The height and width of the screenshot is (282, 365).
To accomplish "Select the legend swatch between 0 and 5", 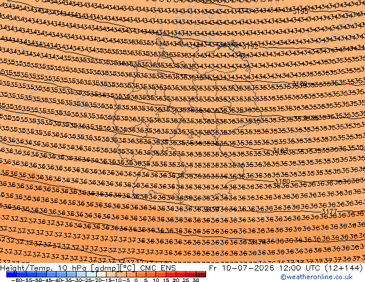I will click(141, 275).
